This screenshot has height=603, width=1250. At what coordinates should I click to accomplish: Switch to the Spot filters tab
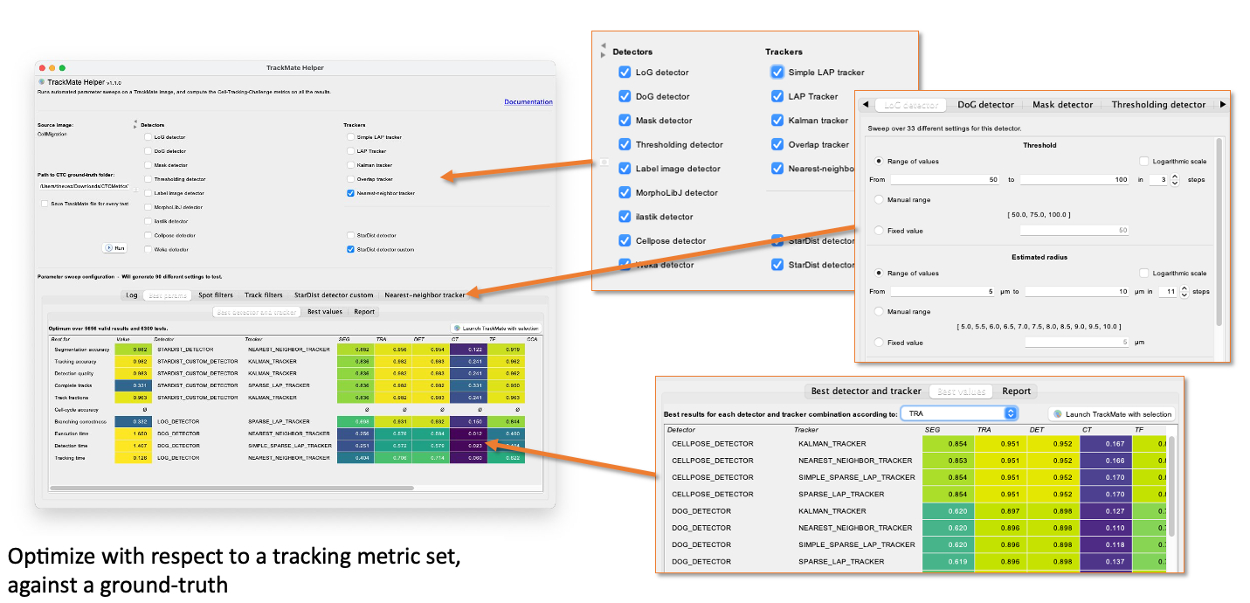pos(215,295)
